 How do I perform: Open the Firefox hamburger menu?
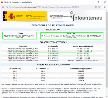click(x=104, y=7)
